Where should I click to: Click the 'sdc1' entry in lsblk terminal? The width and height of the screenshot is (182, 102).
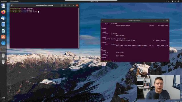104,51
